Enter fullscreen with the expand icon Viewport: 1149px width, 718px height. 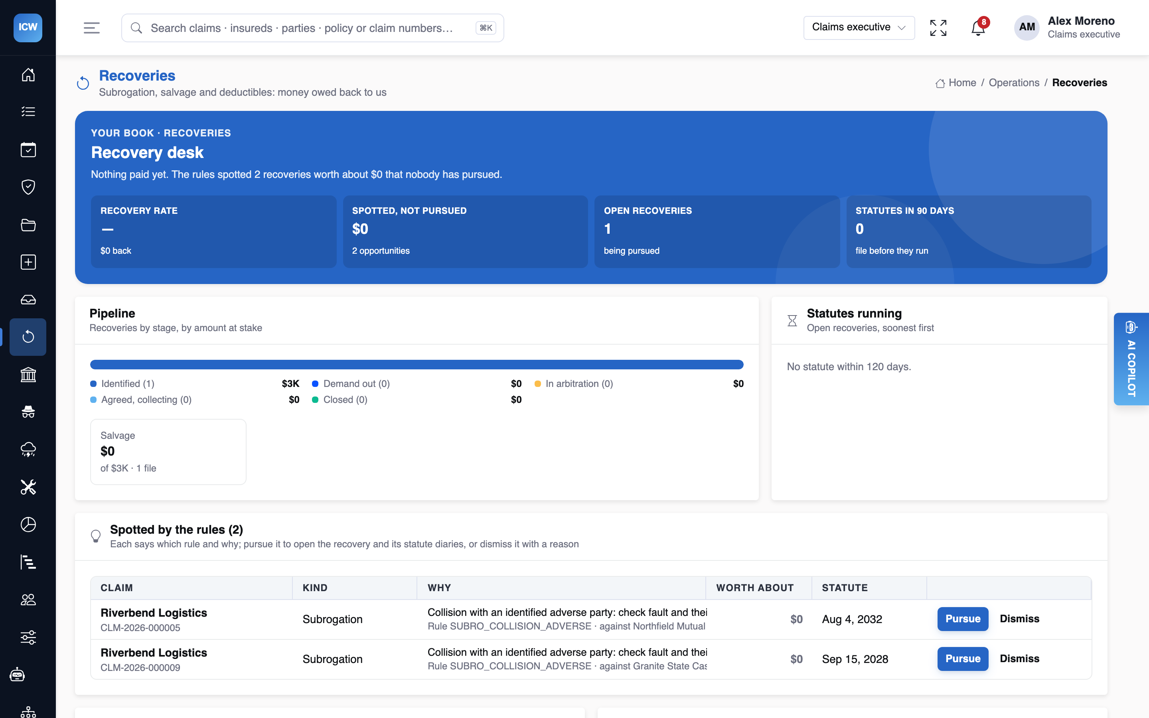[x=938, y=28]
